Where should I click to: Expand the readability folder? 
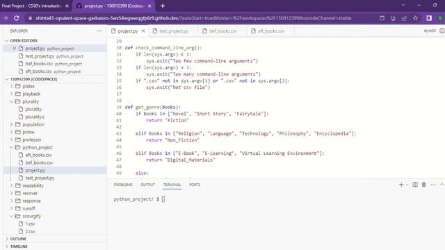pos(11,185)
